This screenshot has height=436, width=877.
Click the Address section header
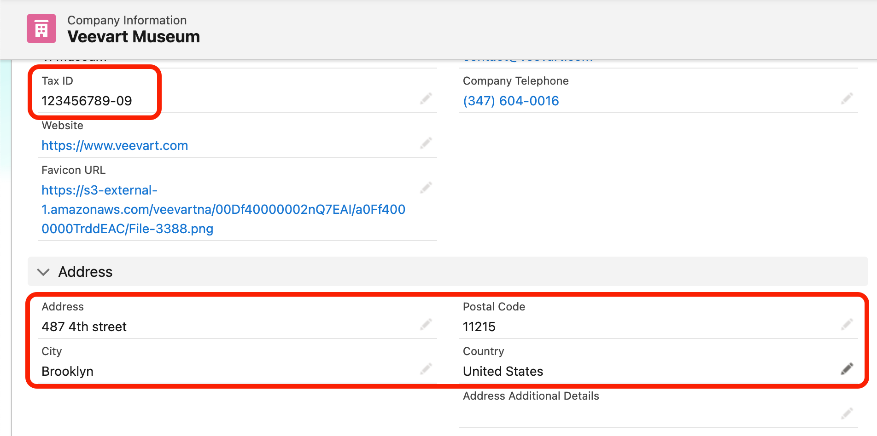[x=85, y=272]
